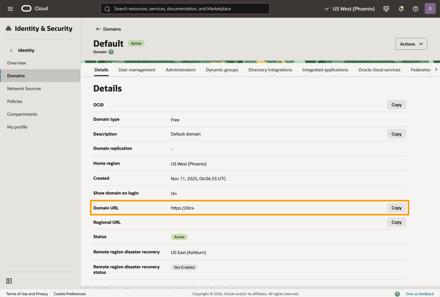Switch to the Details tab
This screenshot has width=440, height=297.
click(x=101, y=70)
